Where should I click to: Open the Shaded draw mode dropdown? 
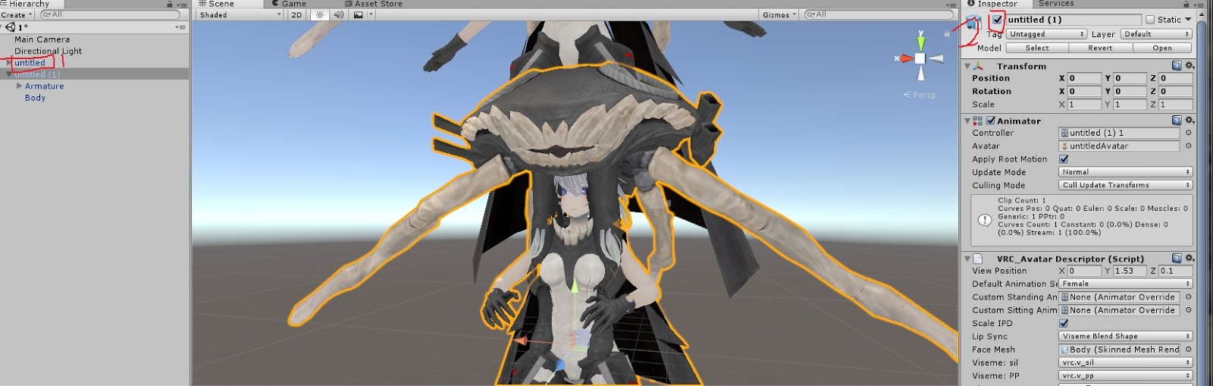tap(240, 14)
